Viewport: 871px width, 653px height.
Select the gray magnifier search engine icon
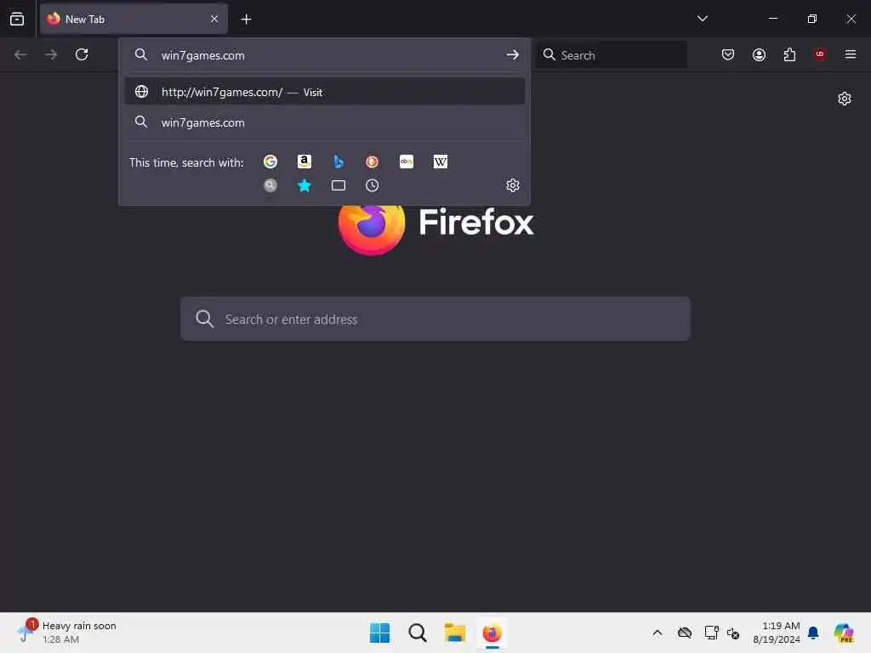[270, 185]
